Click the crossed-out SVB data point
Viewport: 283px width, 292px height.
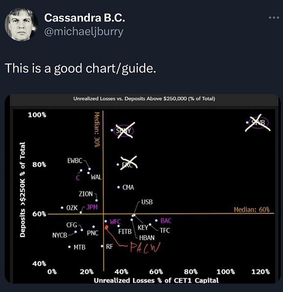247,122
